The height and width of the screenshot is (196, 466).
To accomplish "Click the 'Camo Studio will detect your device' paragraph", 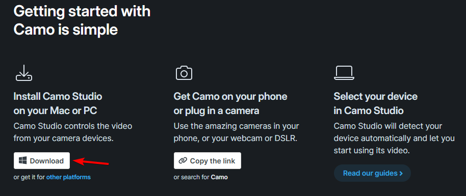I will click(394, 138).
